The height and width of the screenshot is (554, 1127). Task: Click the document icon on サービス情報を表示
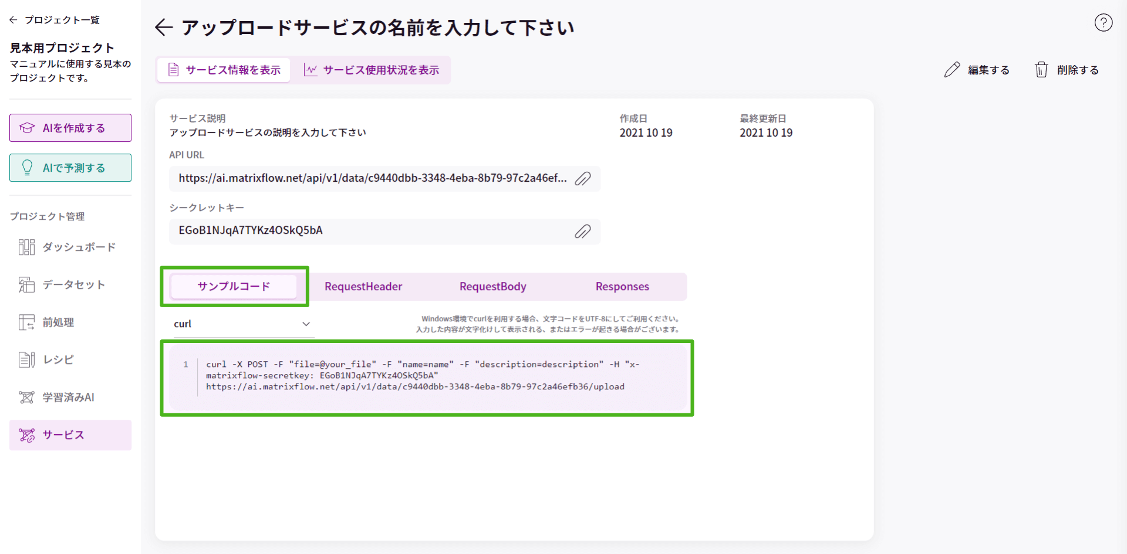(173, 70)
